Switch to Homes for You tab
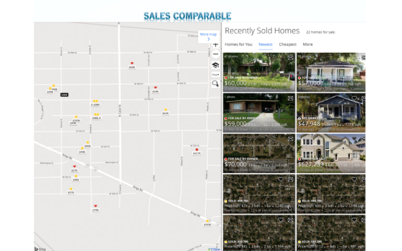Image resolution: width=402 pixels, height=251 pixels. tap(238, 44)
